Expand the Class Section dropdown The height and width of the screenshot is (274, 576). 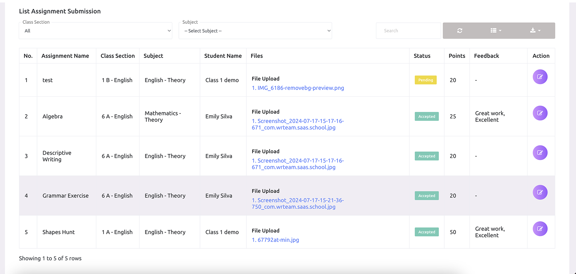(95, 31)
